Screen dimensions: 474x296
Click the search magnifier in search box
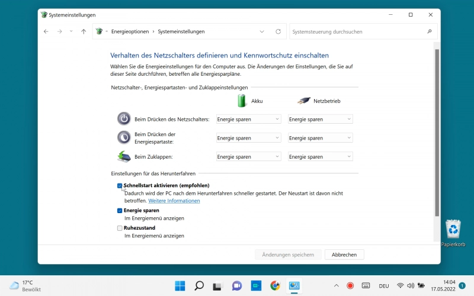click(430, 31)
